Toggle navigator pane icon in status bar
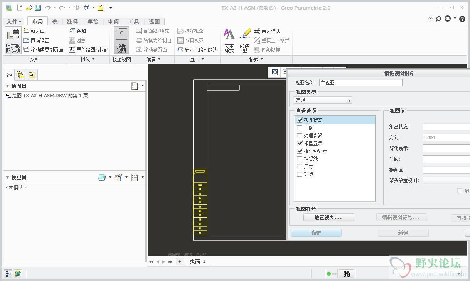 coord(8,274)
